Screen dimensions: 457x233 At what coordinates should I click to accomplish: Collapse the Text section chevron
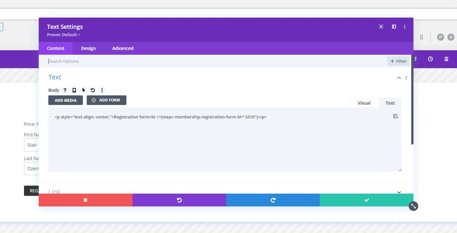[x=399, y=77]
